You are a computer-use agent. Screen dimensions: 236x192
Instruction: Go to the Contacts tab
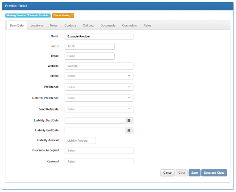tap(70, 26)
